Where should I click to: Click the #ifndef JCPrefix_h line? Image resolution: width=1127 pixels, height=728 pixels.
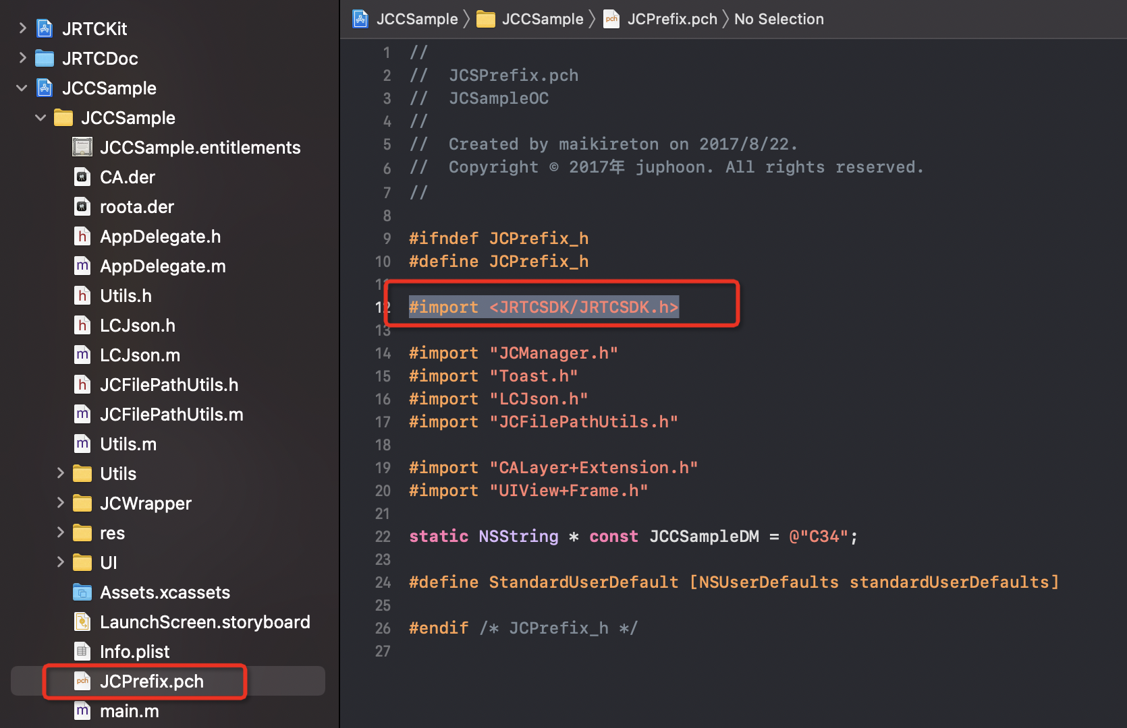(499, 239)
